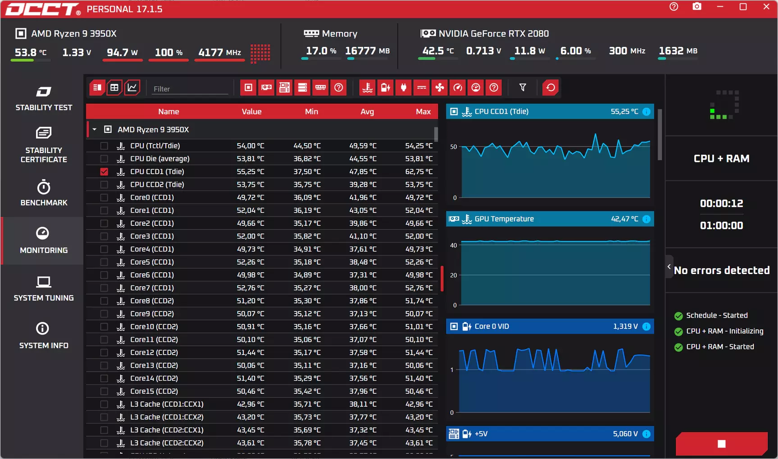The image size is (778, 459).
Task: Take a screenshot with the camera icon
Action: coord(697,7)
